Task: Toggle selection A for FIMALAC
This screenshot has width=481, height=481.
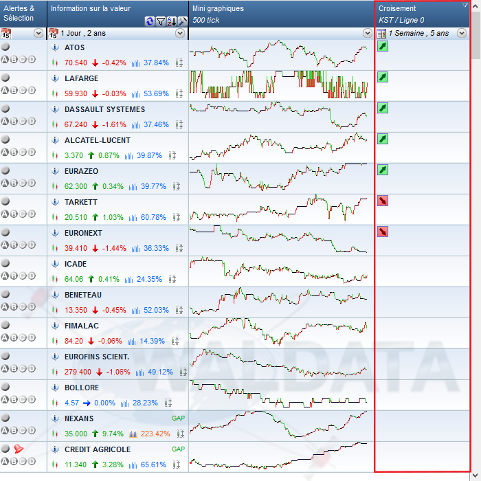Action: (5, 337)
